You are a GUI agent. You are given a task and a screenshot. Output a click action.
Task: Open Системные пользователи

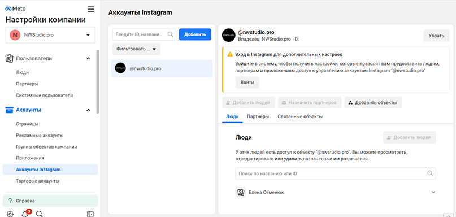click(45, 95)
